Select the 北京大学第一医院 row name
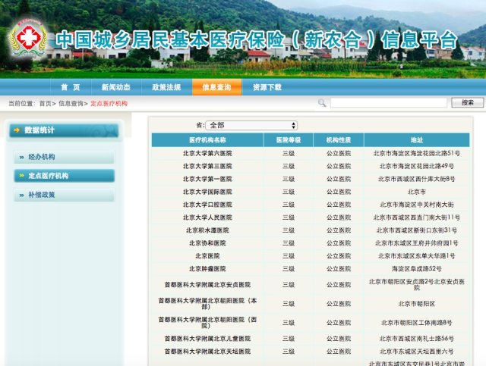This screenshot has height=366, width=486. 207,179
